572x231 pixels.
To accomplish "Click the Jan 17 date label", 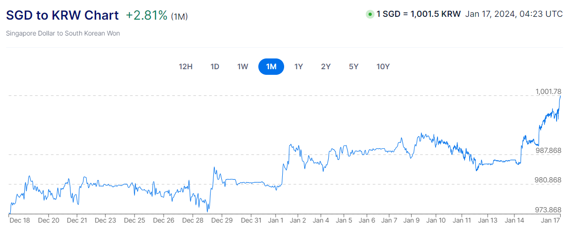I will click(x=550, y=220).
